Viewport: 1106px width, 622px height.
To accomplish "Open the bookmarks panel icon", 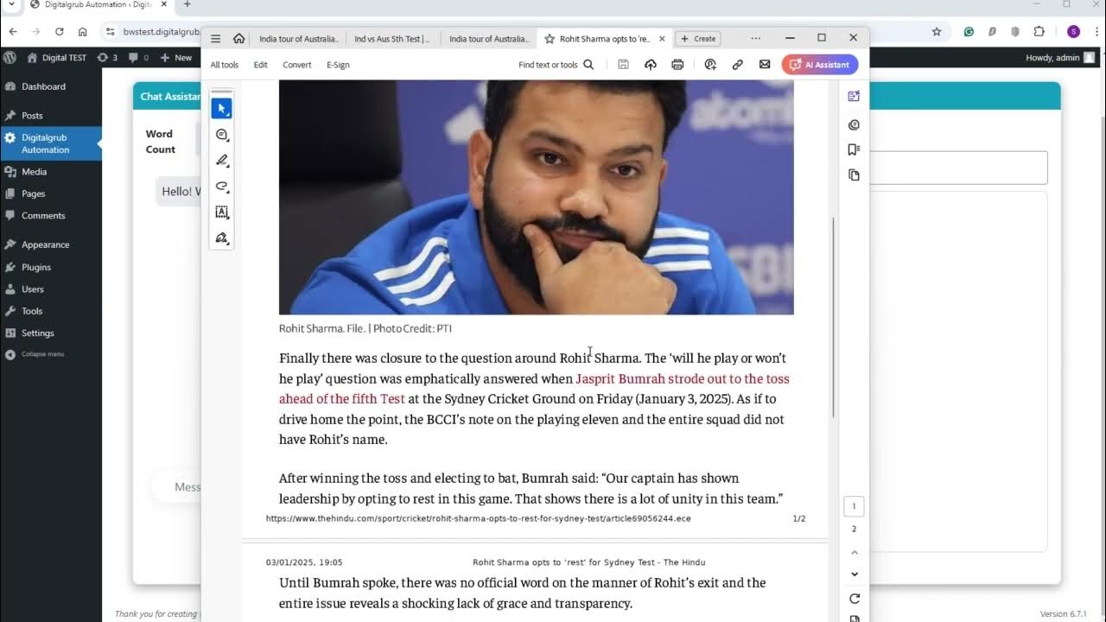I will tap(854, 149).
